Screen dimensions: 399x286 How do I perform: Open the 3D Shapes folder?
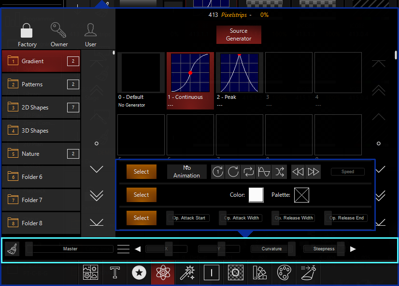click(x=41, y=131)
